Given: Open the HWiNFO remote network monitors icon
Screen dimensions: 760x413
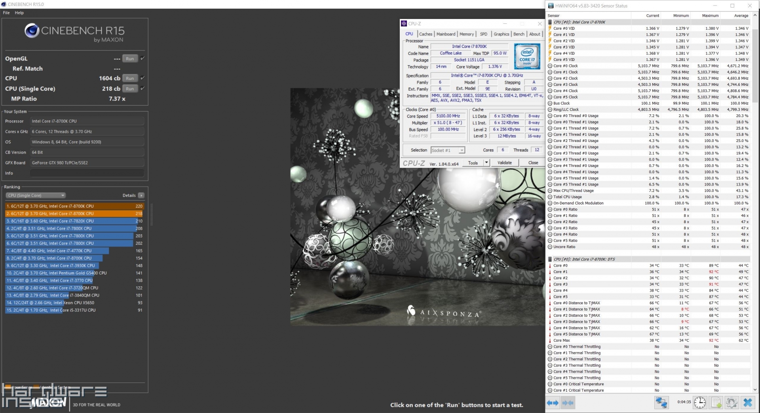Looking at the screenshot, I should [661, 403].
